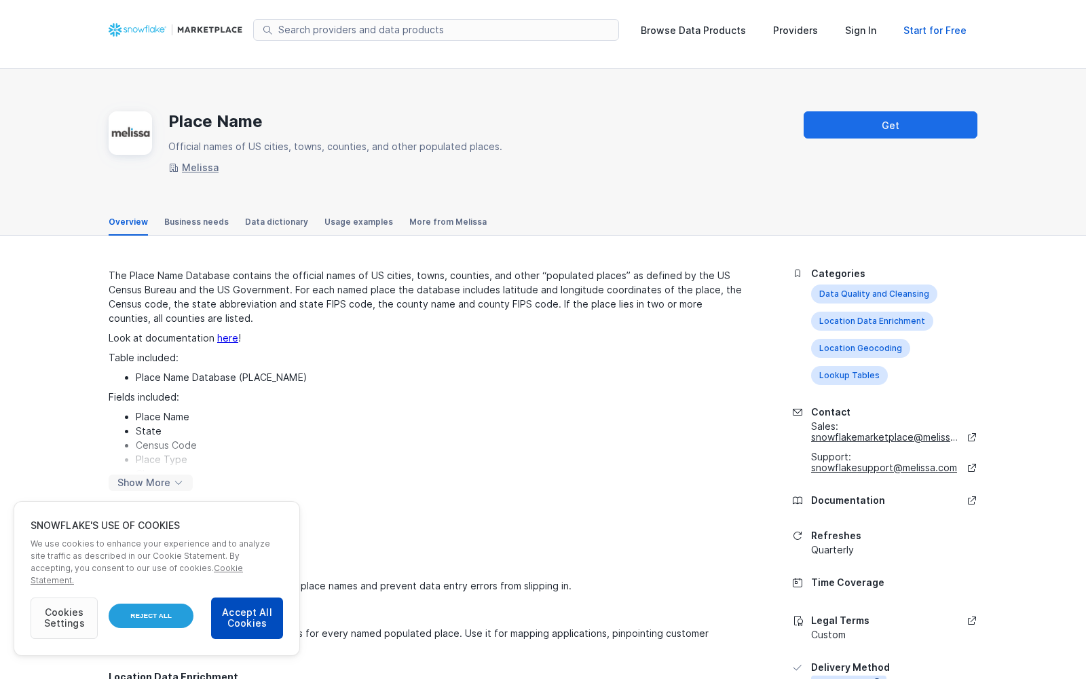
Task: Open the support email external link icon
Action: [x=972, y=468]
